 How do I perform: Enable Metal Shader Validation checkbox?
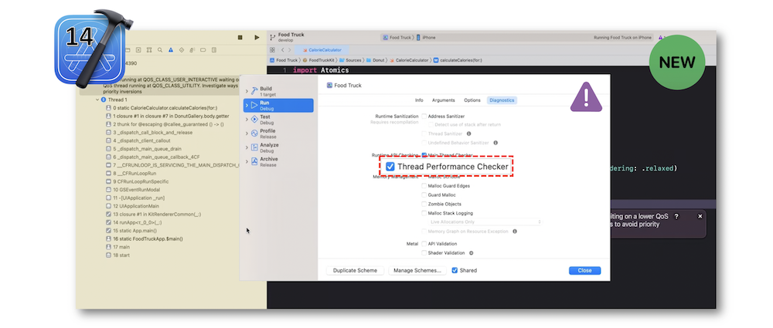click(424, 253)
